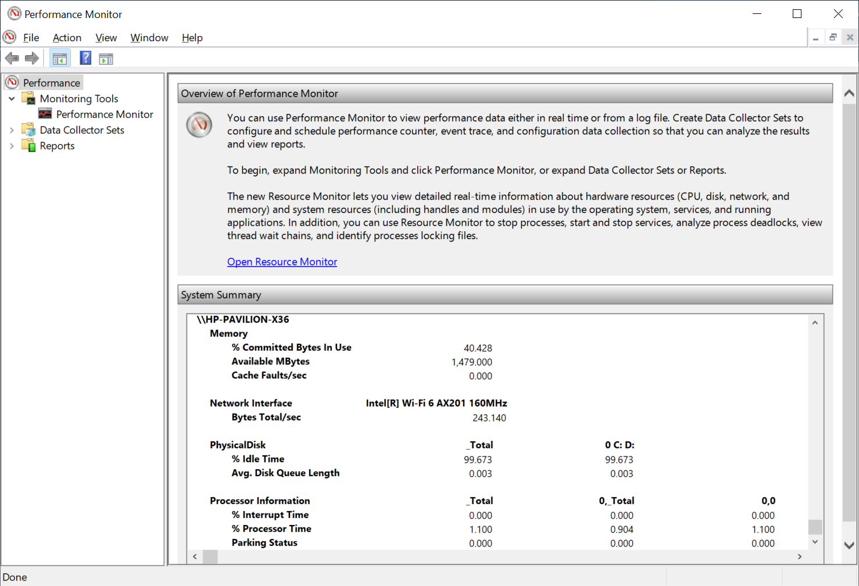
Task: Click the Performance root node icon in the tree
Action: point(12,82)
